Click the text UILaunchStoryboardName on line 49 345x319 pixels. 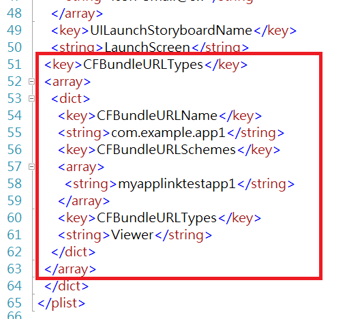[x=171, y=31]
